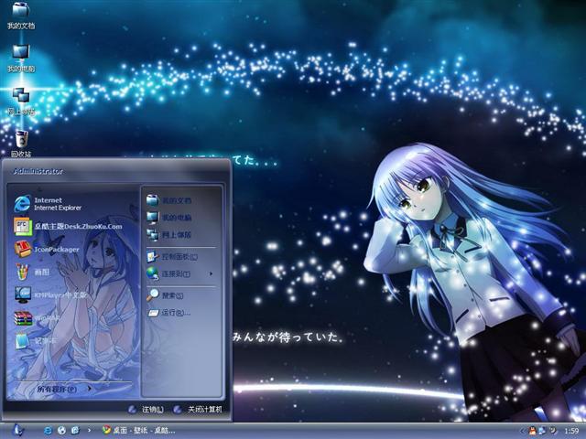Open the QQ penguin tray icon
This screenshot has height=439, width=586.
532,431
